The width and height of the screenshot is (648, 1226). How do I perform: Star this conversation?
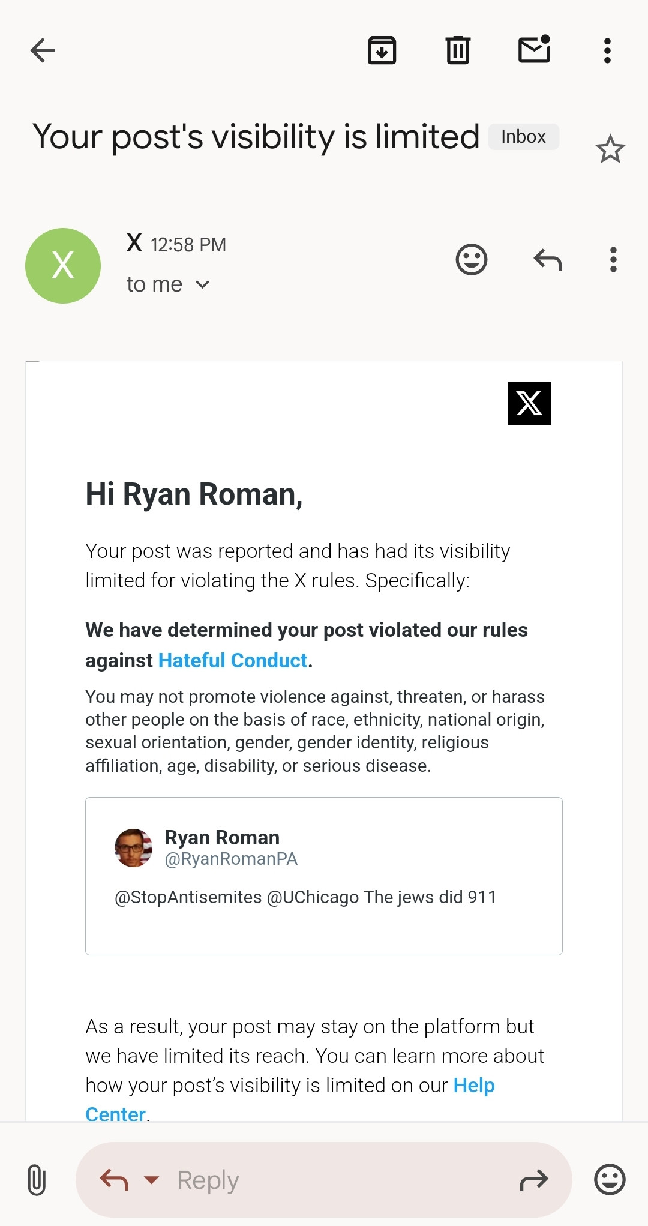click(x=610, y=149)
